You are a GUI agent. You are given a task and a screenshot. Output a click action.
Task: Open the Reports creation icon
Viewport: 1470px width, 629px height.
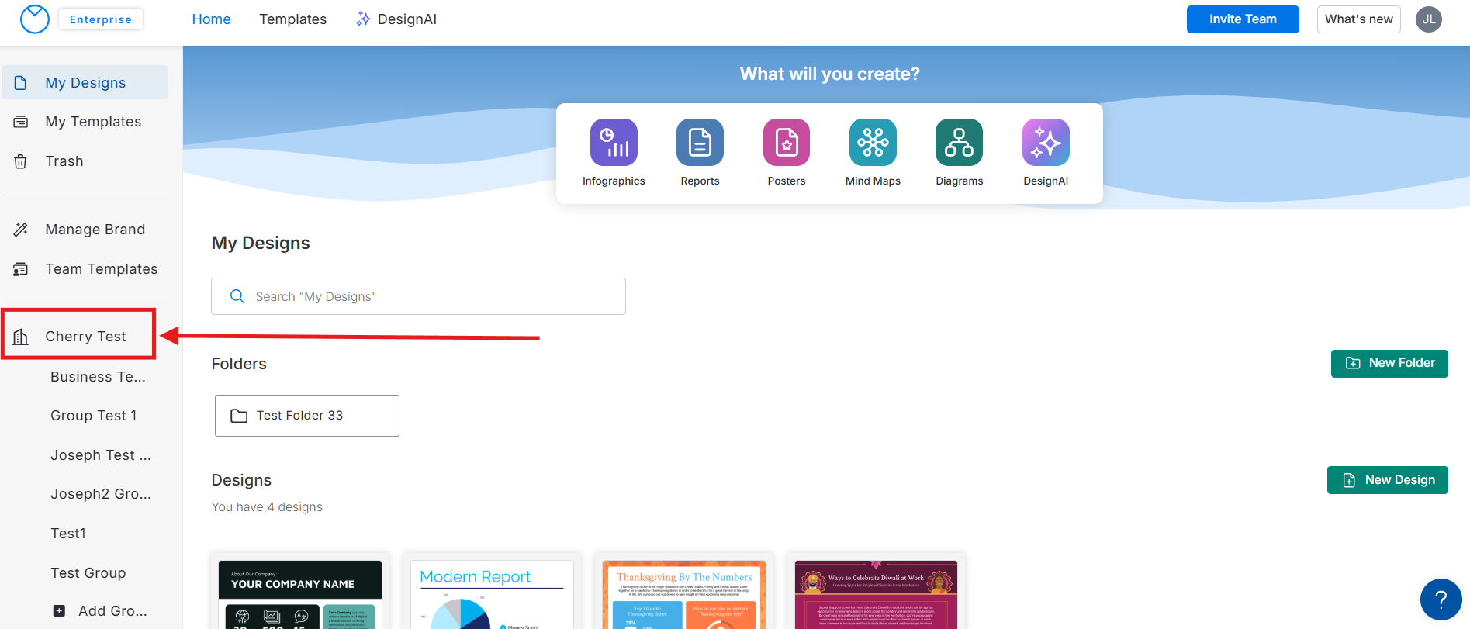point(700,143)
